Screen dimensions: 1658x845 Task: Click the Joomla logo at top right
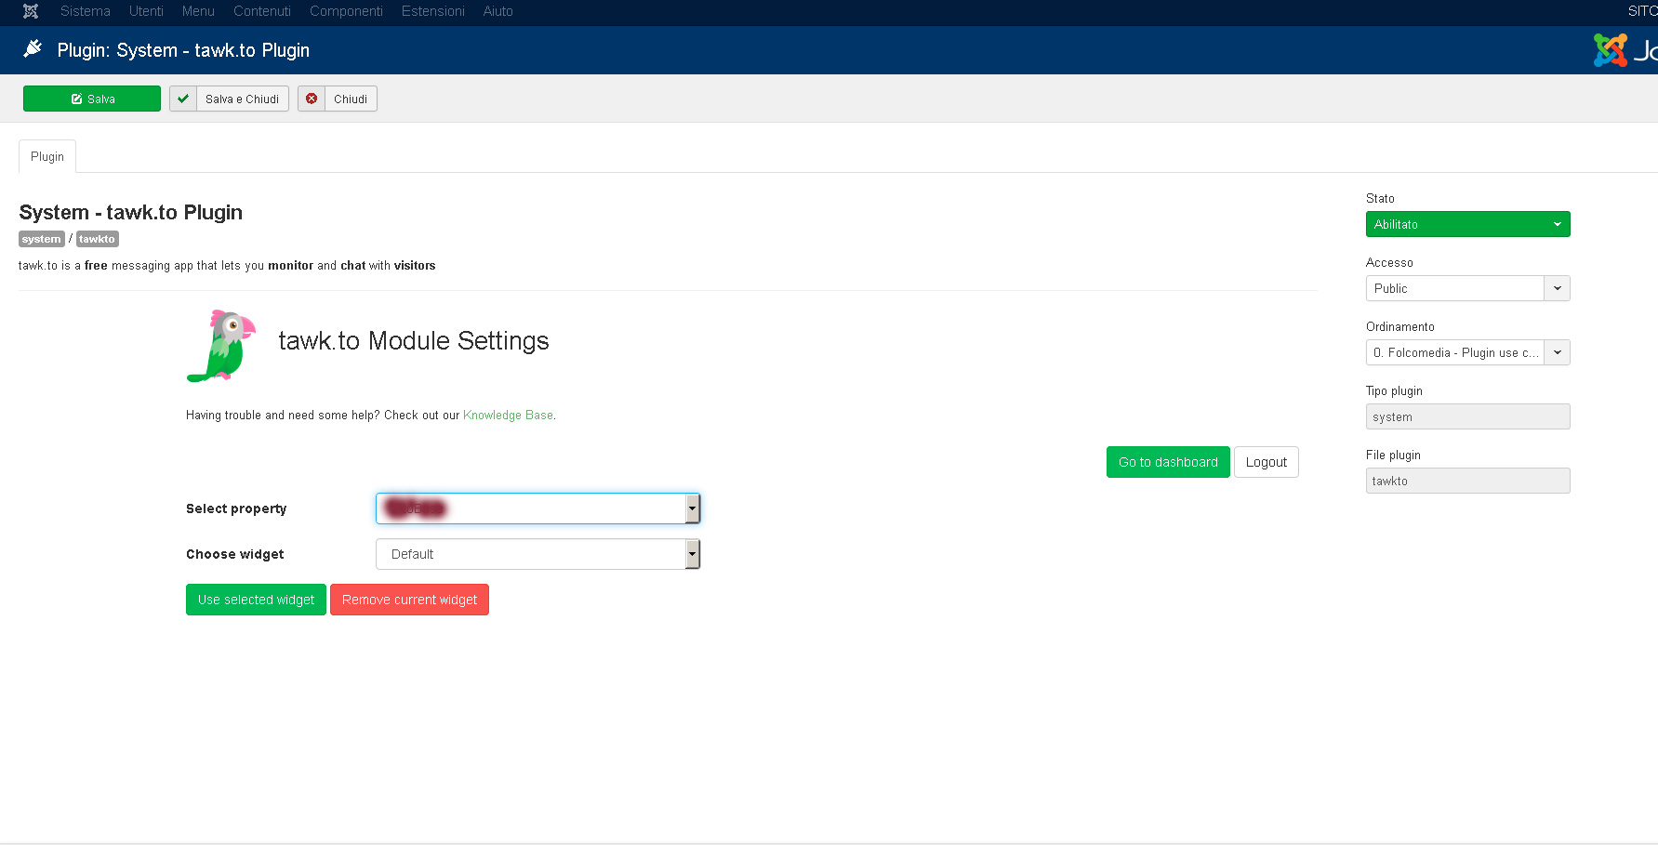[x=1625, y=50]
